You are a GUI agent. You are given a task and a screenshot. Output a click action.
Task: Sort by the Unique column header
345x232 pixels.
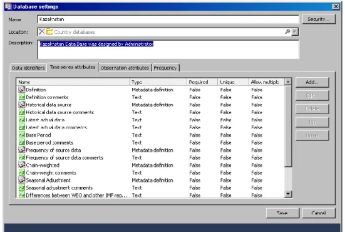click(x=233, y=82)
